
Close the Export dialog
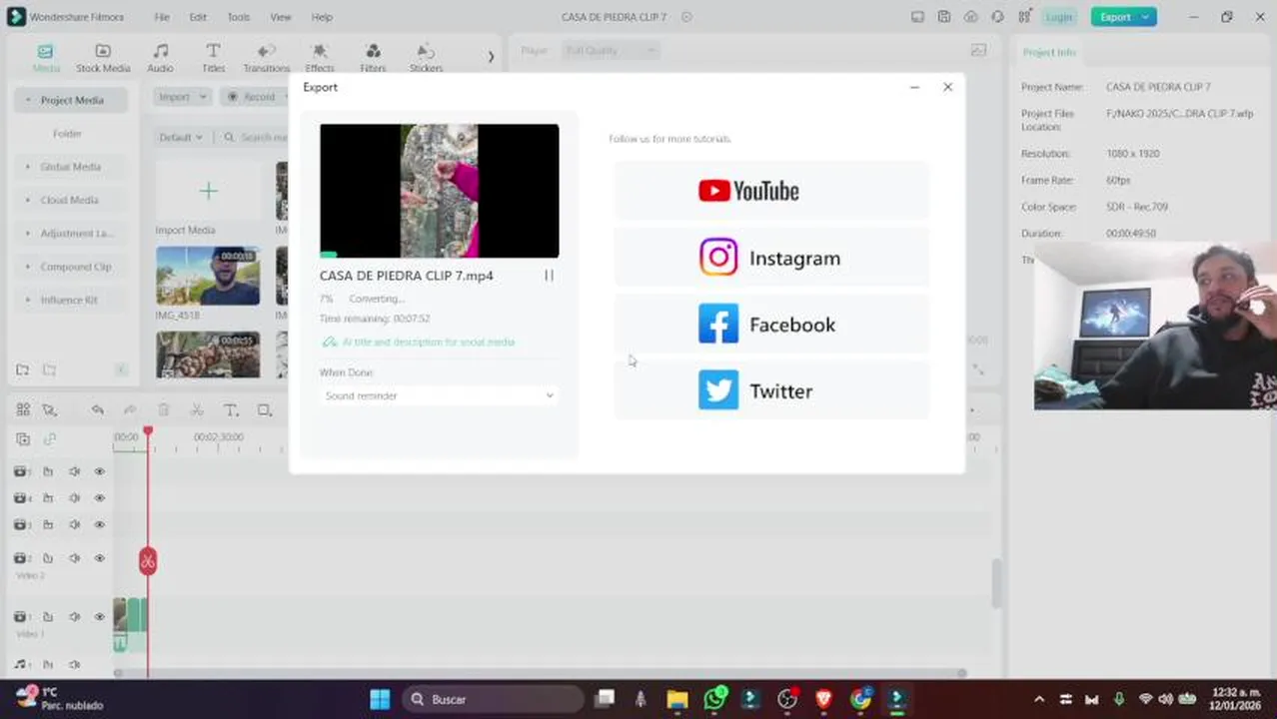pos(947,87)
